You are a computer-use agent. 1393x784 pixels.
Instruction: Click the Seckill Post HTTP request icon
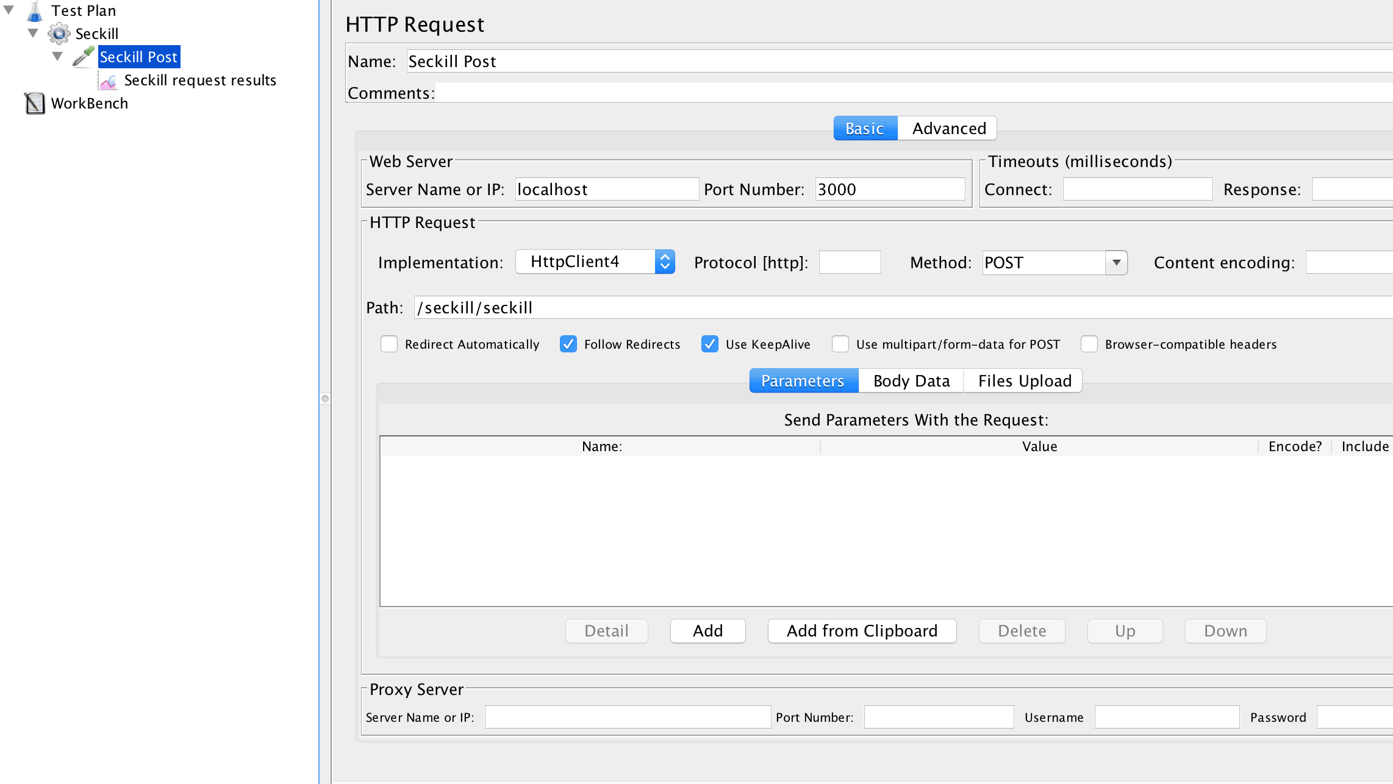84,55
